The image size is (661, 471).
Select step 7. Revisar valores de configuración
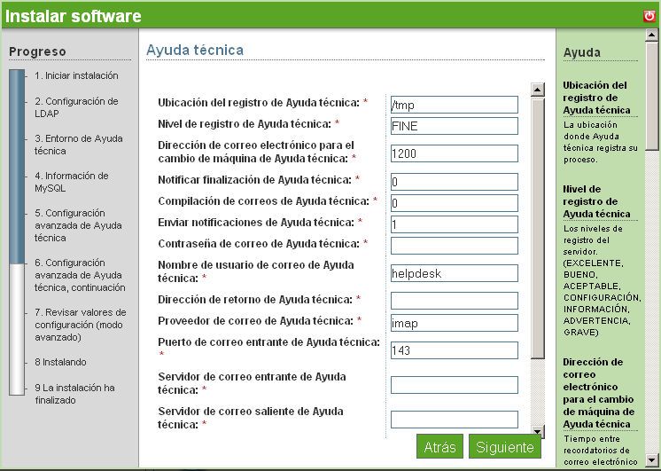click(81, 325)
